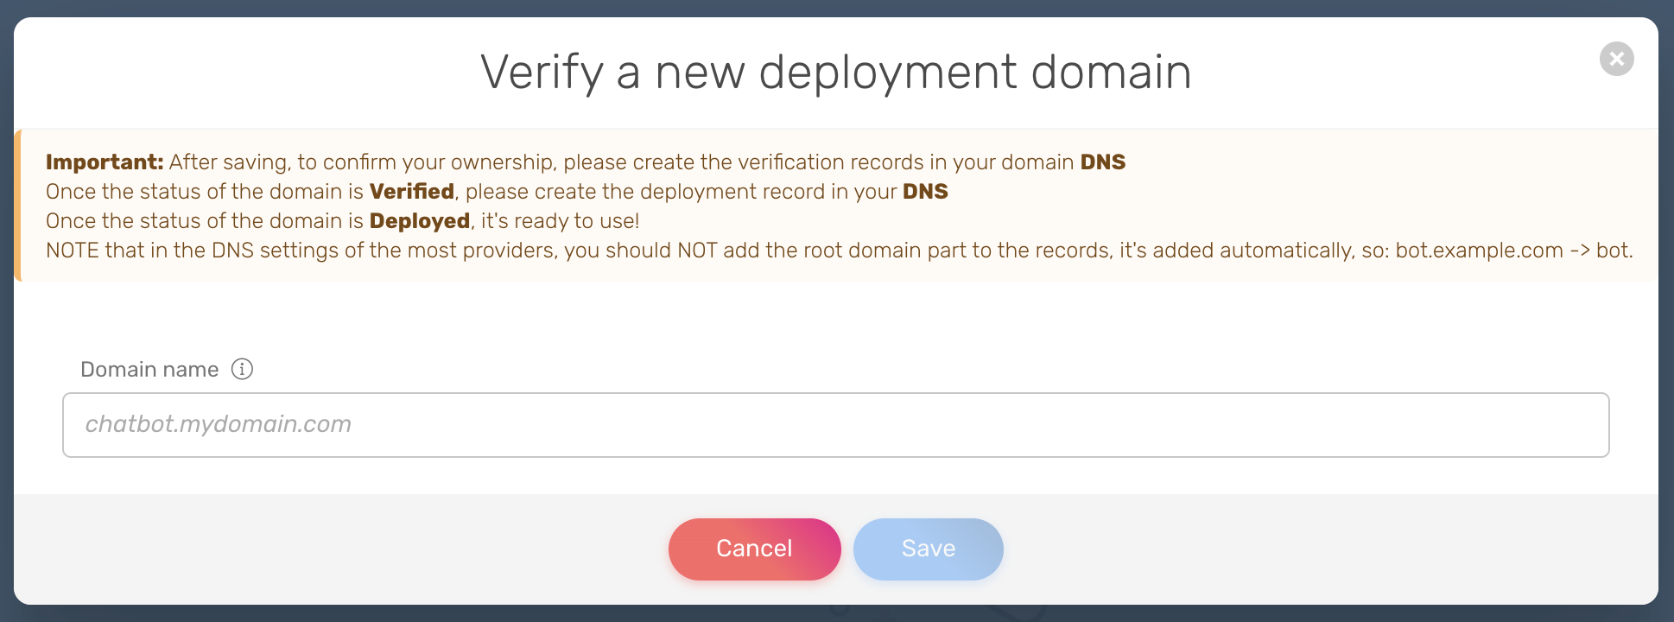Viewport: 1674px width, 622px height.
Task: Show the Domain name info tooltip icon
Action: click(242, 369)
